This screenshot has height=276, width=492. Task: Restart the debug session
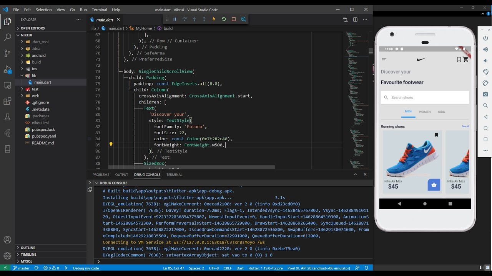click(224, 19)
